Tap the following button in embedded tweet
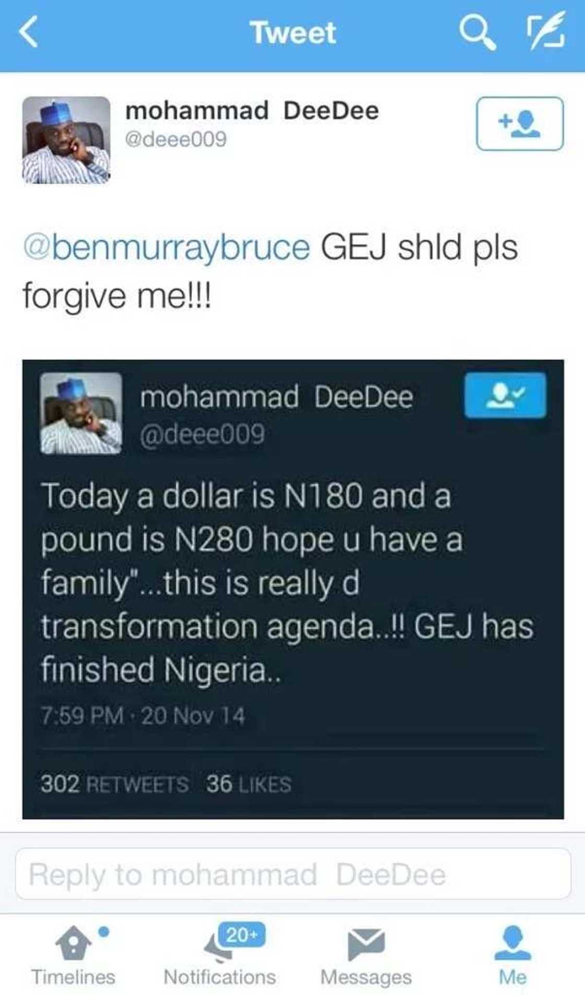 point(505,395)
